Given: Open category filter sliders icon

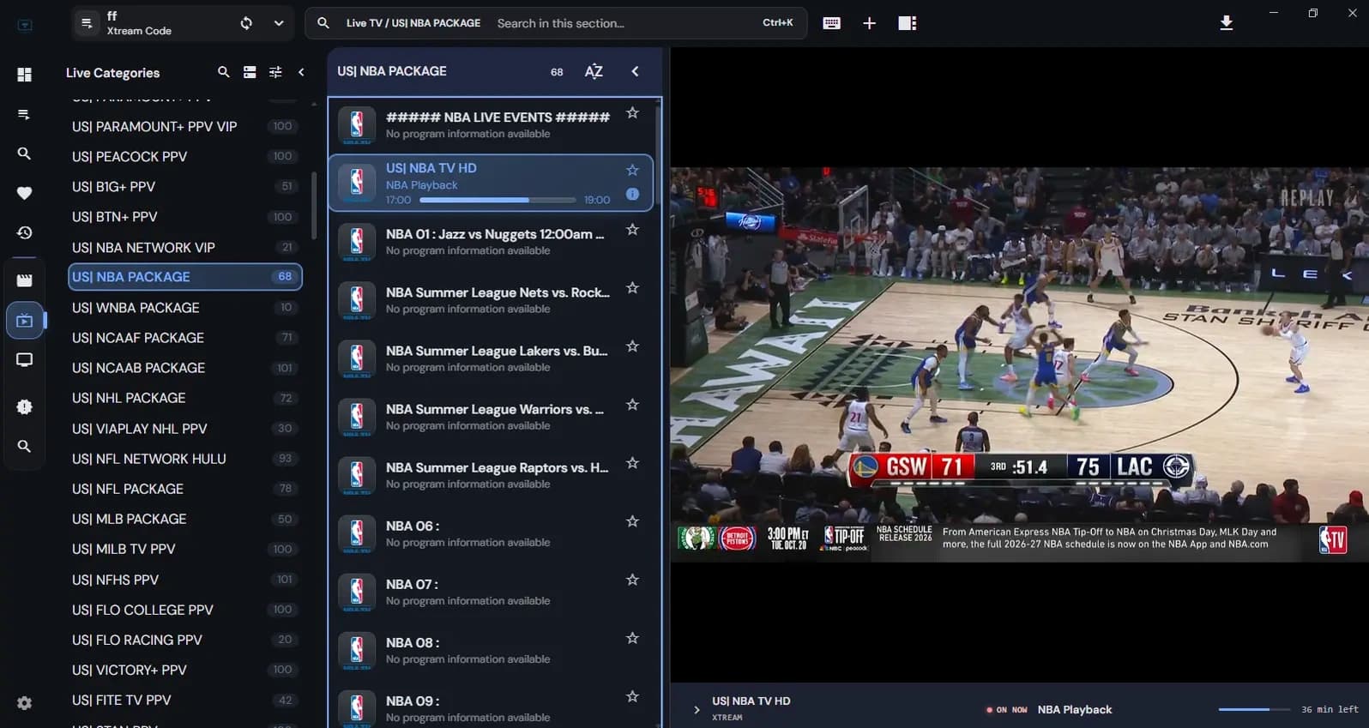Looking at the screenshot, I should 275,72.
